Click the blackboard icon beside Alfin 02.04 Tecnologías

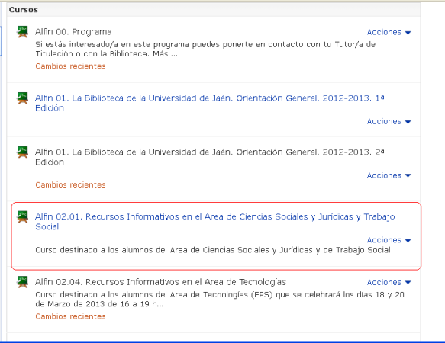tap(22, 282)
